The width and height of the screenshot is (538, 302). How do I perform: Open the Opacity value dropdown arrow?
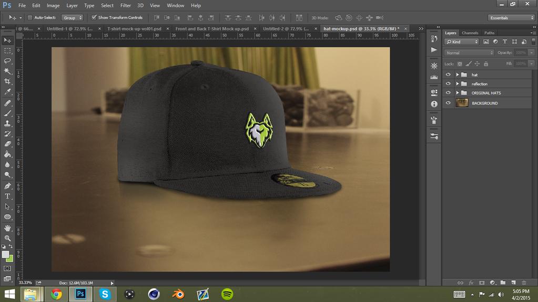[532, 53]
